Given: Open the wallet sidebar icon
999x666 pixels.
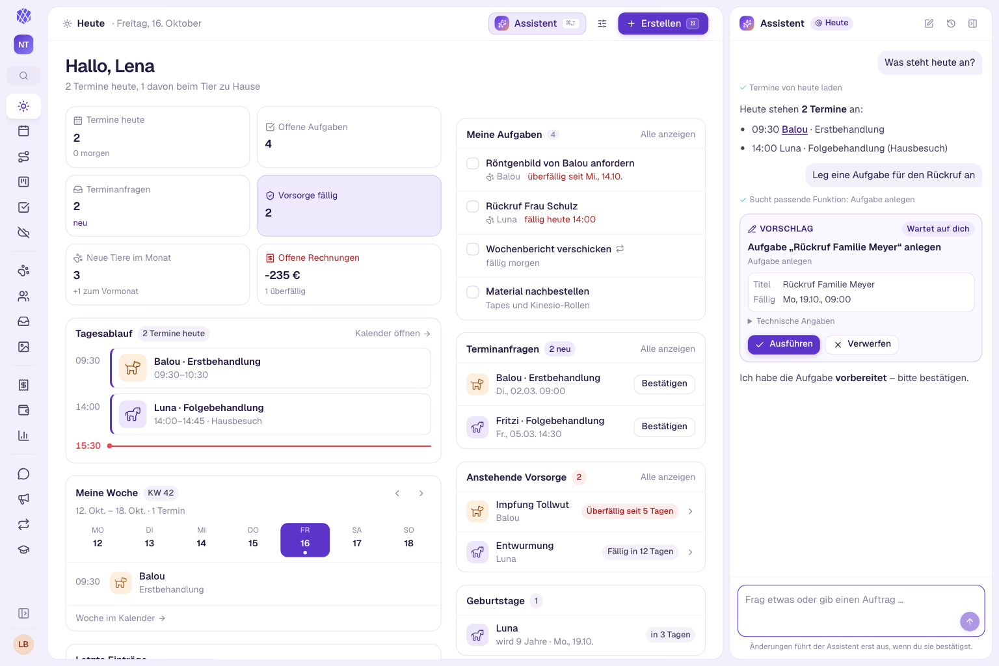Looking at the screenshot, I should click(23, 410).
